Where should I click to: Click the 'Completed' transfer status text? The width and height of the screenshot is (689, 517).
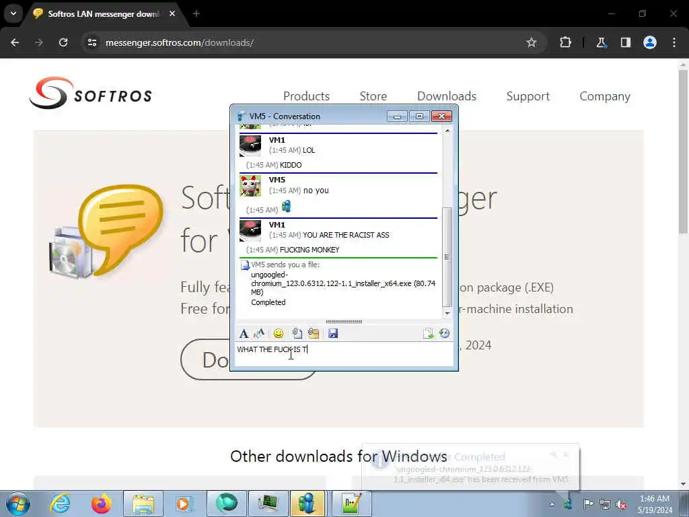click(268, 302)
